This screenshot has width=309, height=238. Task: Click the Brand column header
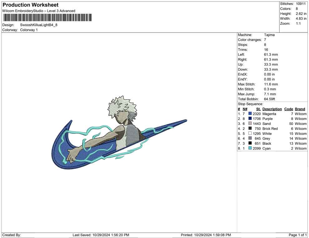point(300,109)
